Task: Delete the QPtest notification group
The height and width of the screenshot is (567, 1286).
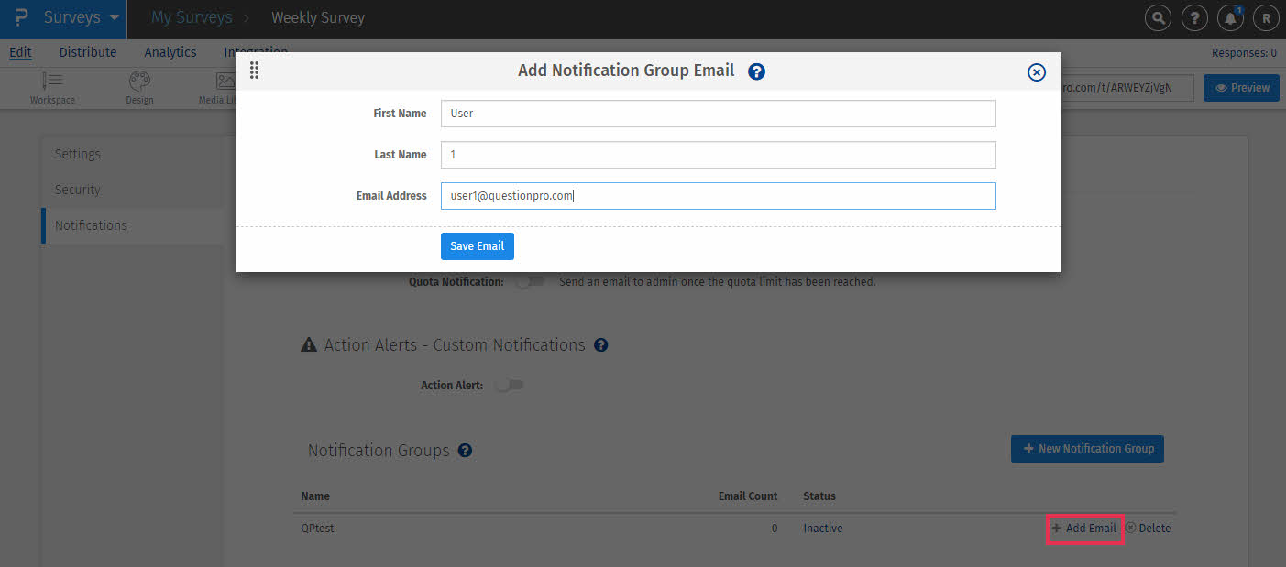Action: click(x=1149, y=528)
